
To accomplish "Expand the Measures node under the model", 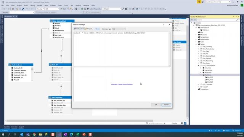I will coord(196,35).
